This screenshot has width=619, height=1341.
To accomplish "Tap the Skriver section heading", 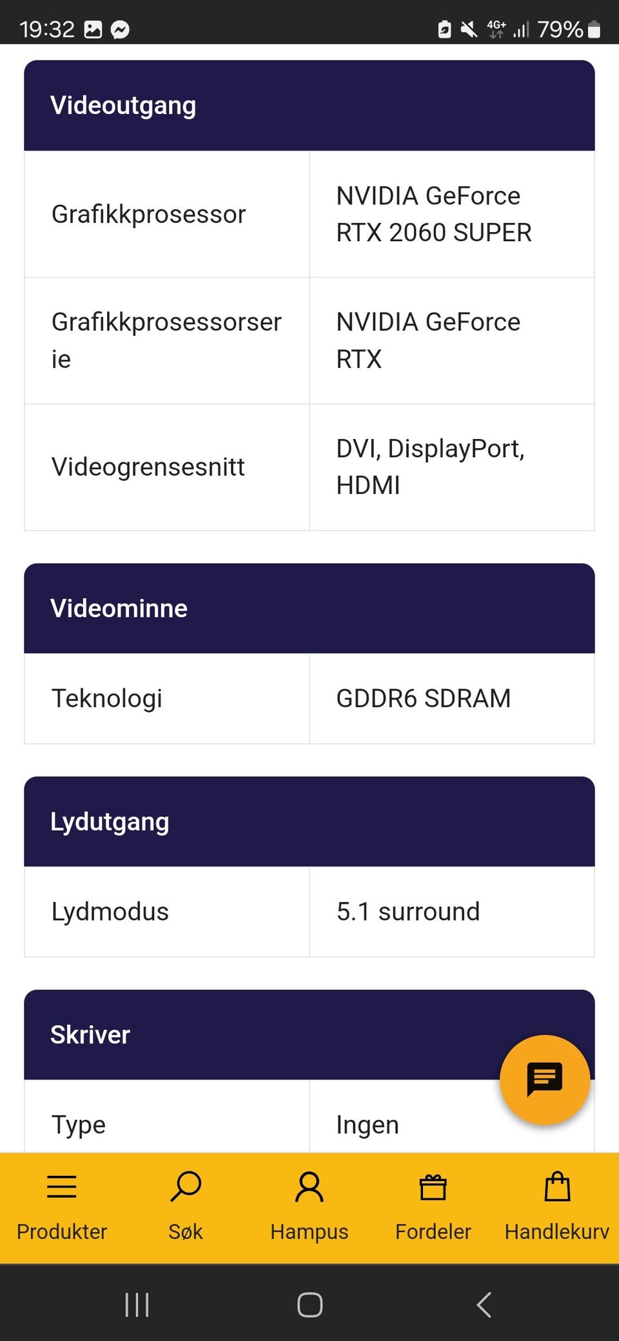I will 90,1035.
